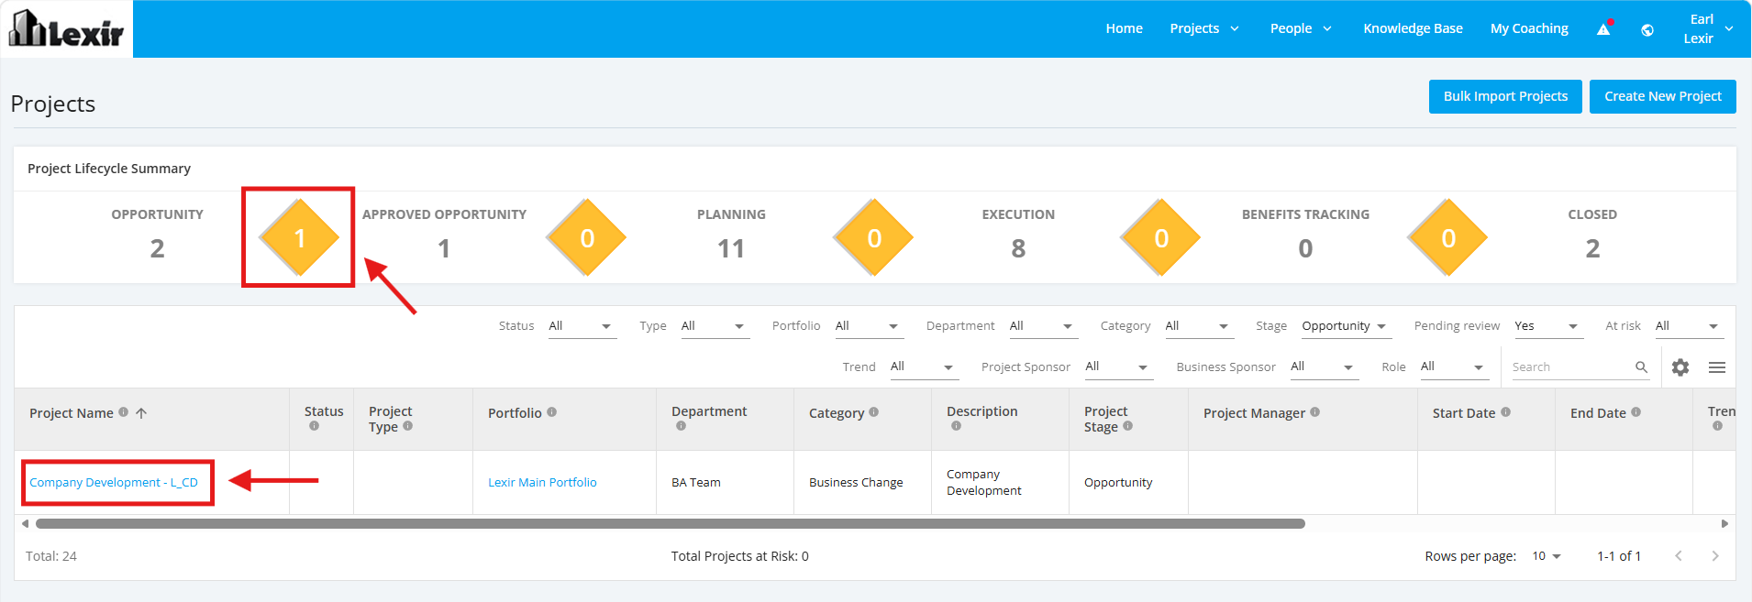Image resolution: width=1752 pixels, height=602 pixels.
Task: Click the Opportunity pending review diamond
Action: point(299,238)
